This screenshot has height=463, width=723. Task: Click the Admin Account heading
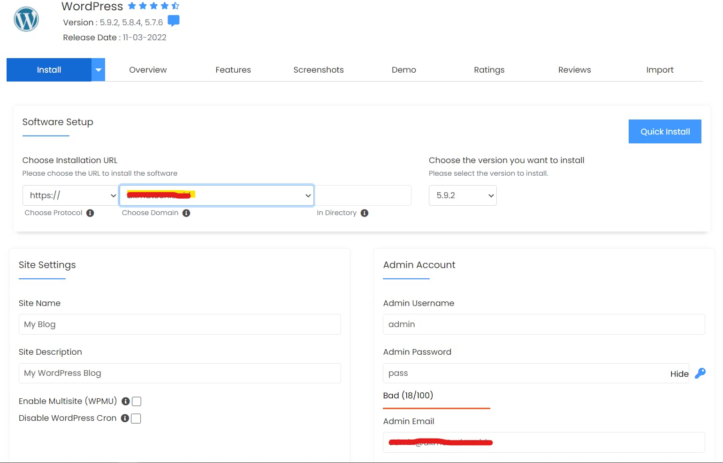click(x=419, y=265)
